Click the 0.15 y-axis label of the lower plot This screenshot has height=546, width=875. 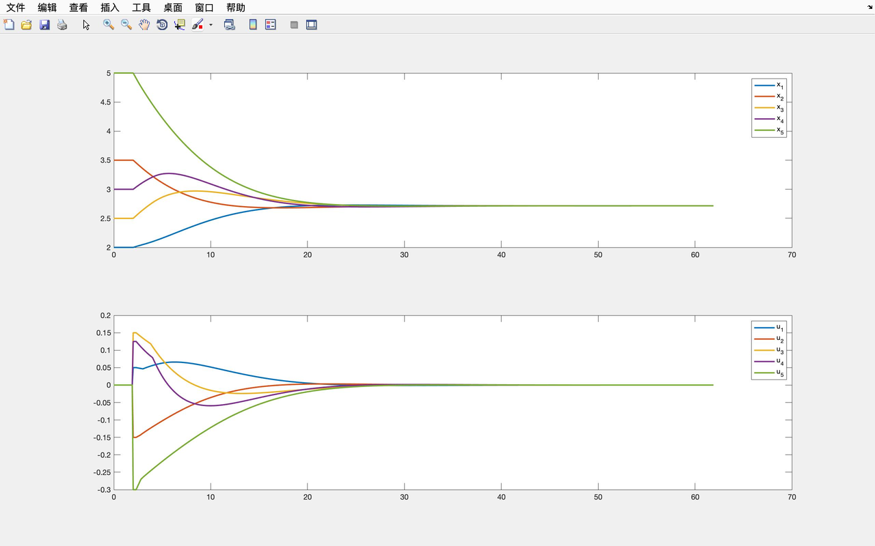(103, 333)
